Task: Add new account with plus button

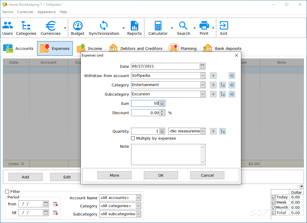Action: (213, 76)
